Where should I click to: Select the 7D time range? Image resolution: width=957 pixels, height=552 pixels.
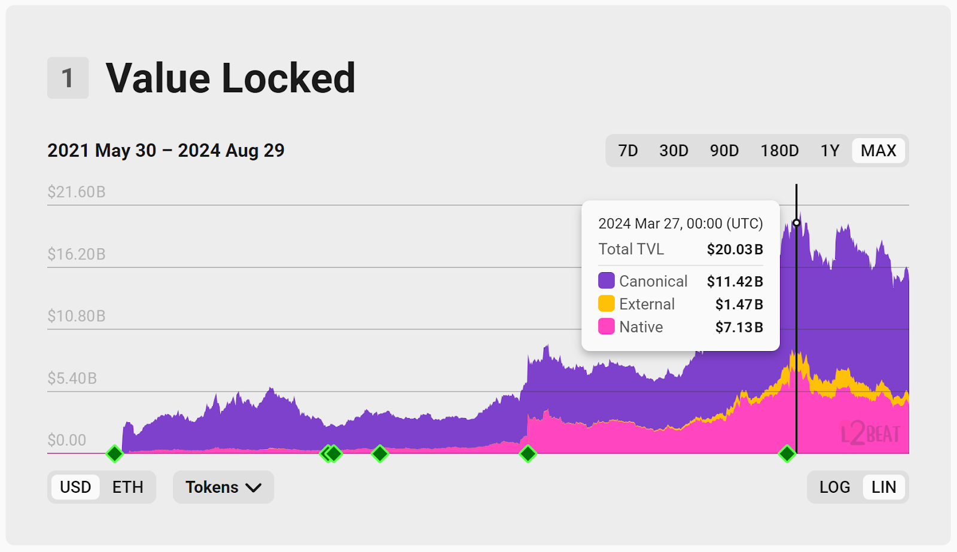point(627,151)
